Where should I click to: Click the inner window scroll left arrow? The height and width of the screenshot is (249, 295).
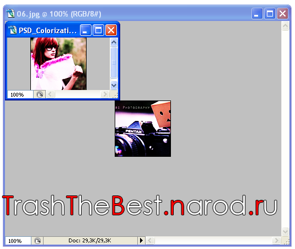click(50, 94)
